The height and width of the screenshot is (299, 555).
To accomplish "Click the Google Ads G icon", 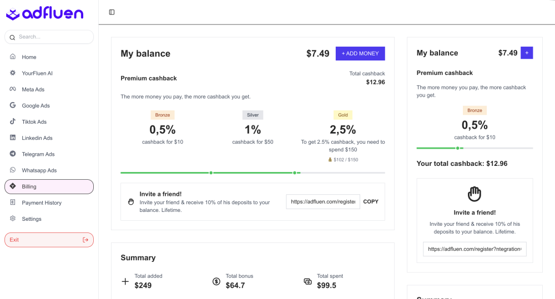I will 12,105.
